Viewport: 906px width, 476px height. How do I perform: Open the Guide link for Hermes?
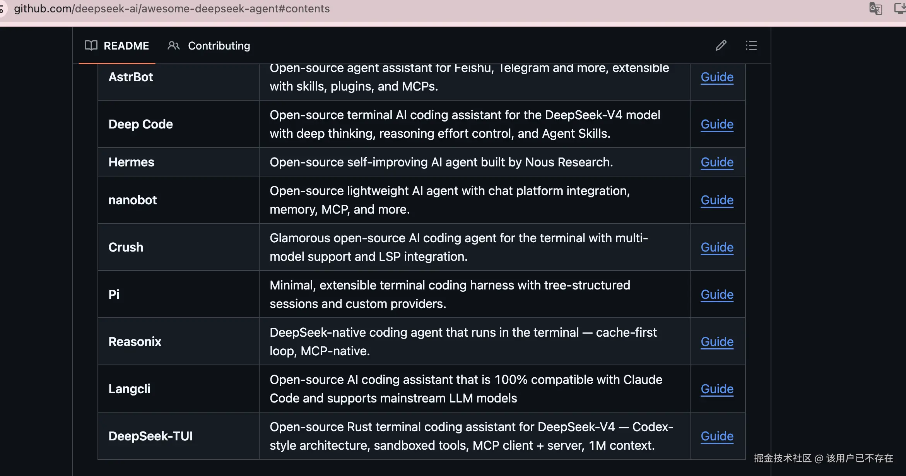[717, 162]
